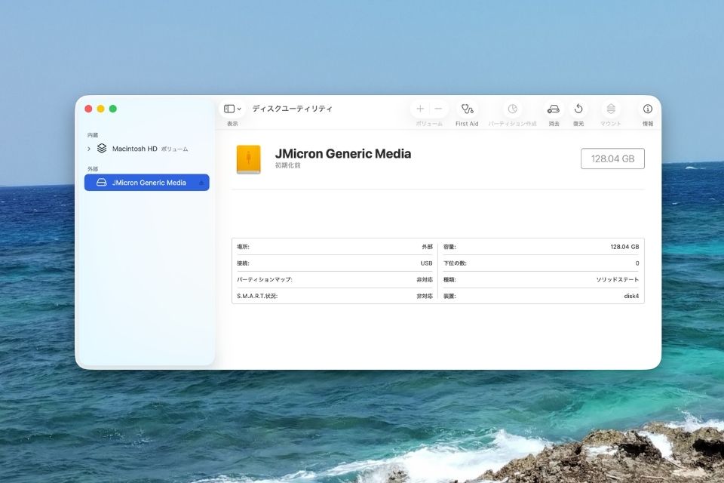This screenshot has height=483, width=724.
Task: Click the orange external drive icon
Action: tap(248, 159)
